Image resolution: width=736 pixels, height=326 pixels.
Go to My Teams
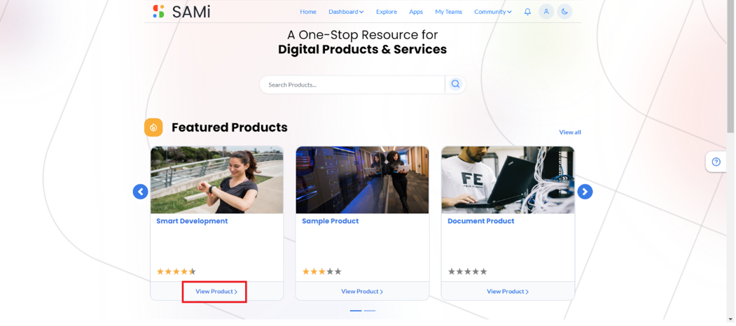448,12
